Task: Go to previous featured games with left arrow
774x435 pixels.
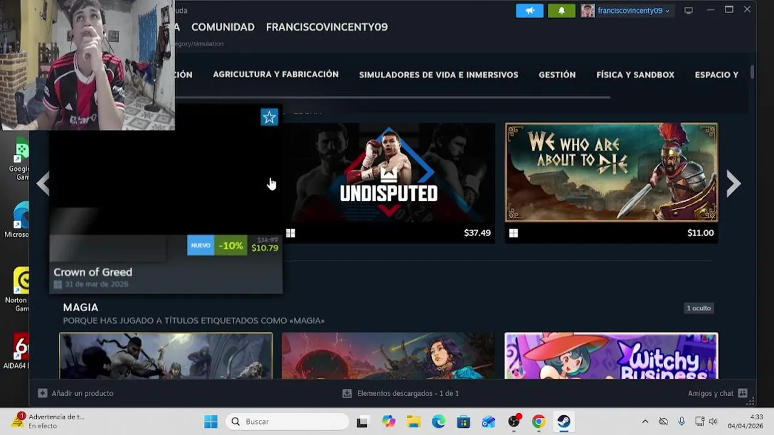Action: point(42,184)
